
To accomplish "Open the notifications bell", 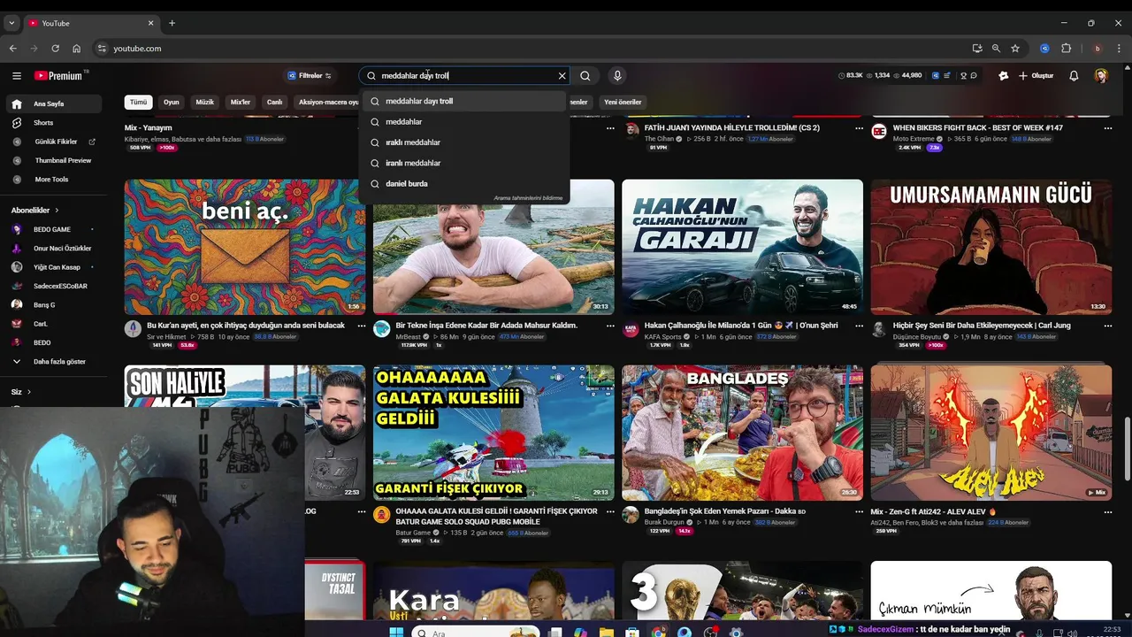I will pos(1074,76).
